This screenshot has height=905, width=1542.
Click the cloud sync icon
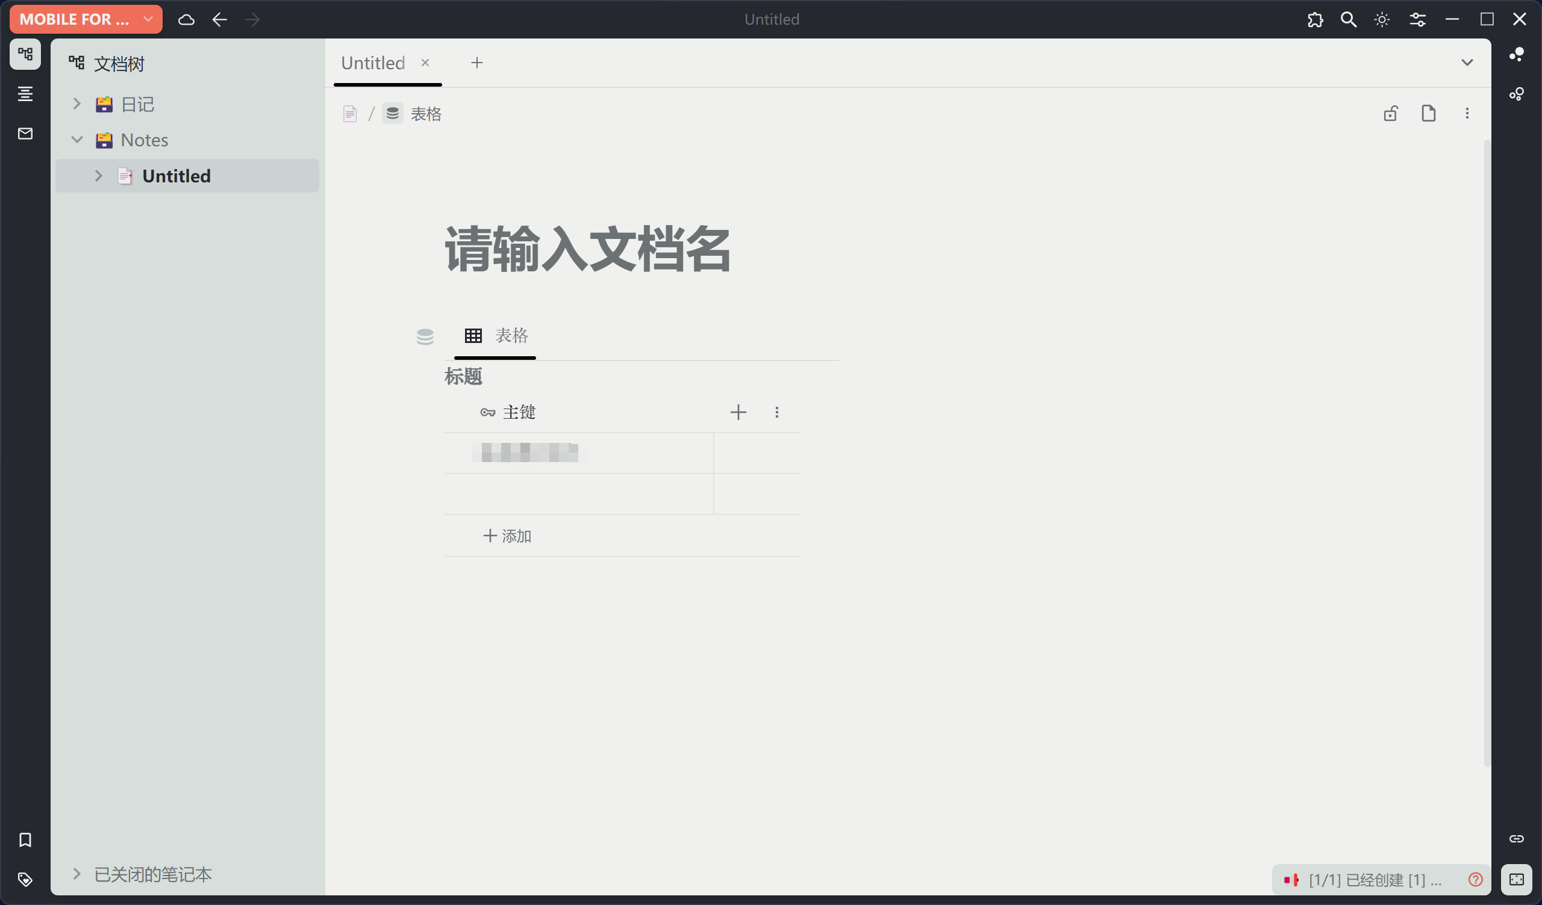tap(186, 20)
